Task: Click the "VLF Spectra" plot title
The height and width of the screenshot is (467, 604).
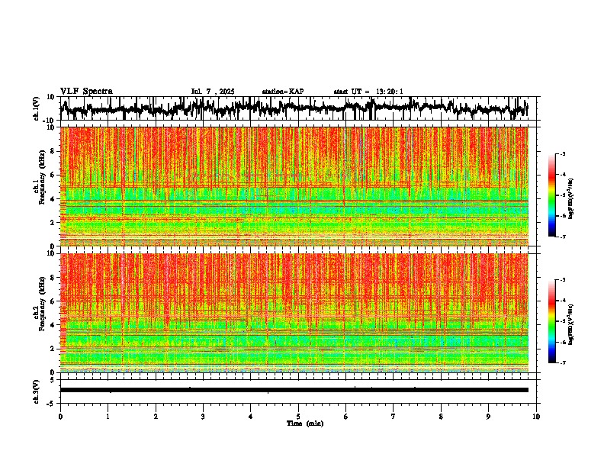Action: coord(86,92)
